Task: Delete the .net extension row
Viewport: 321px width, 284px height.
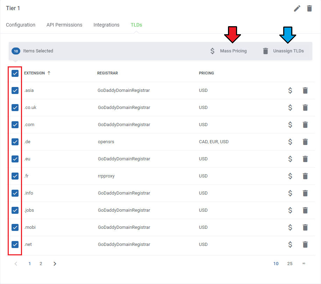Action: 305,244
